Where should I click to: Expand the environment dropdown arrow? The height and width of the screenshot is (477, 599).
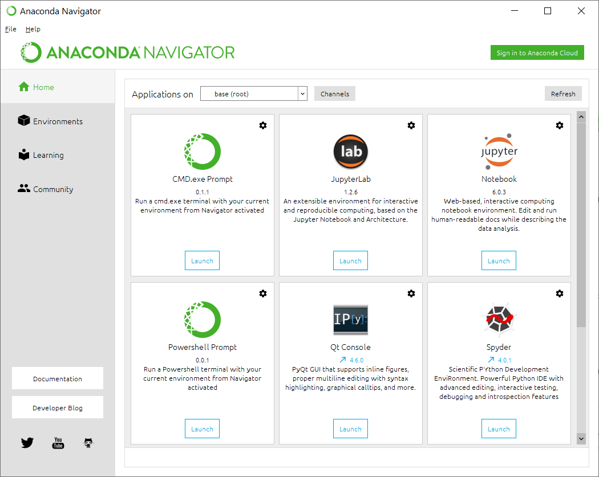(x=302, y=93)
